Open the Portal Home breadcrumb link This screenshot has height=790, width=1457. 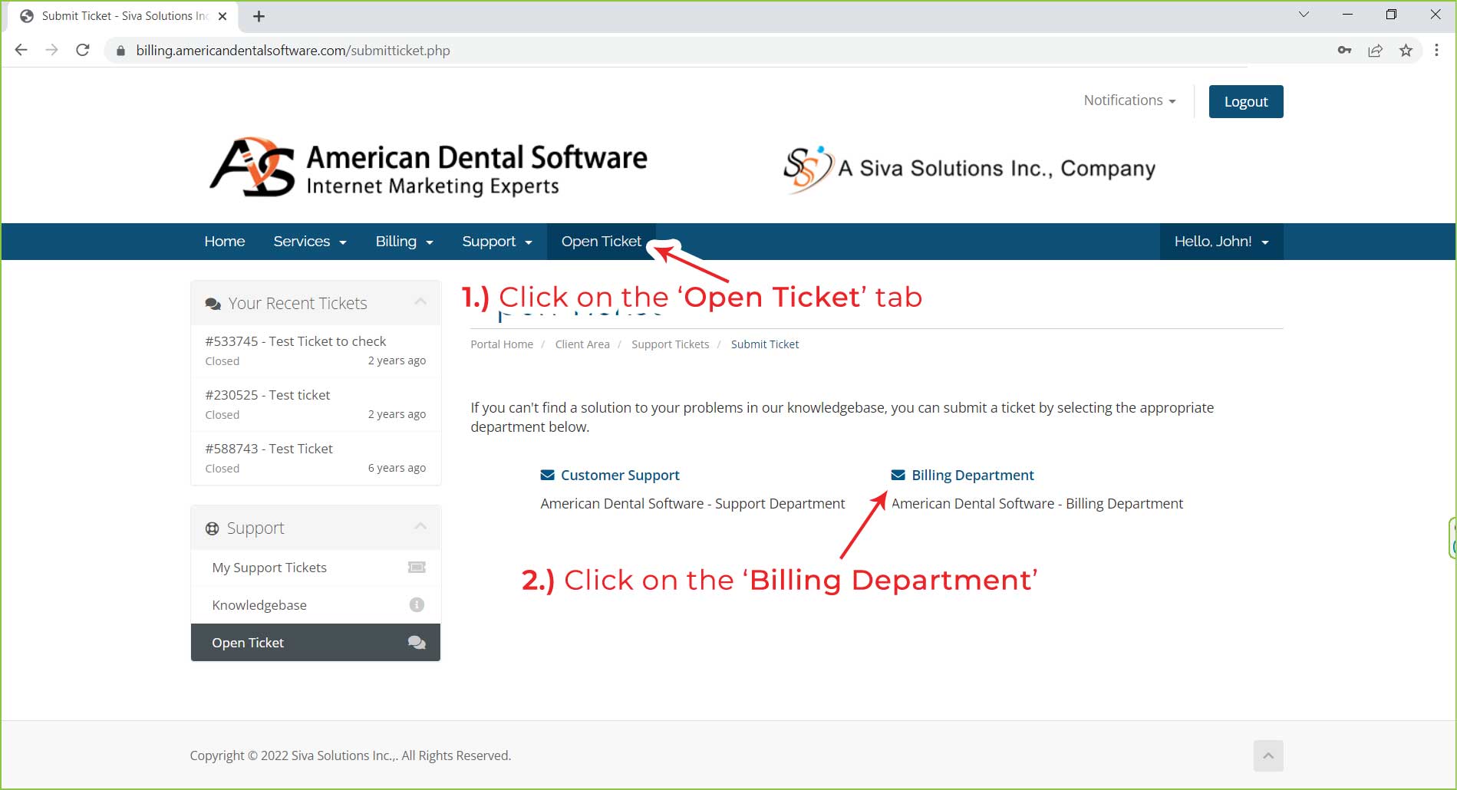coord(501,344)
